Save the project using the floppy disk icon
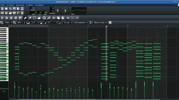The width and height of the screenshot is (179, 100). tap(14, 9)
